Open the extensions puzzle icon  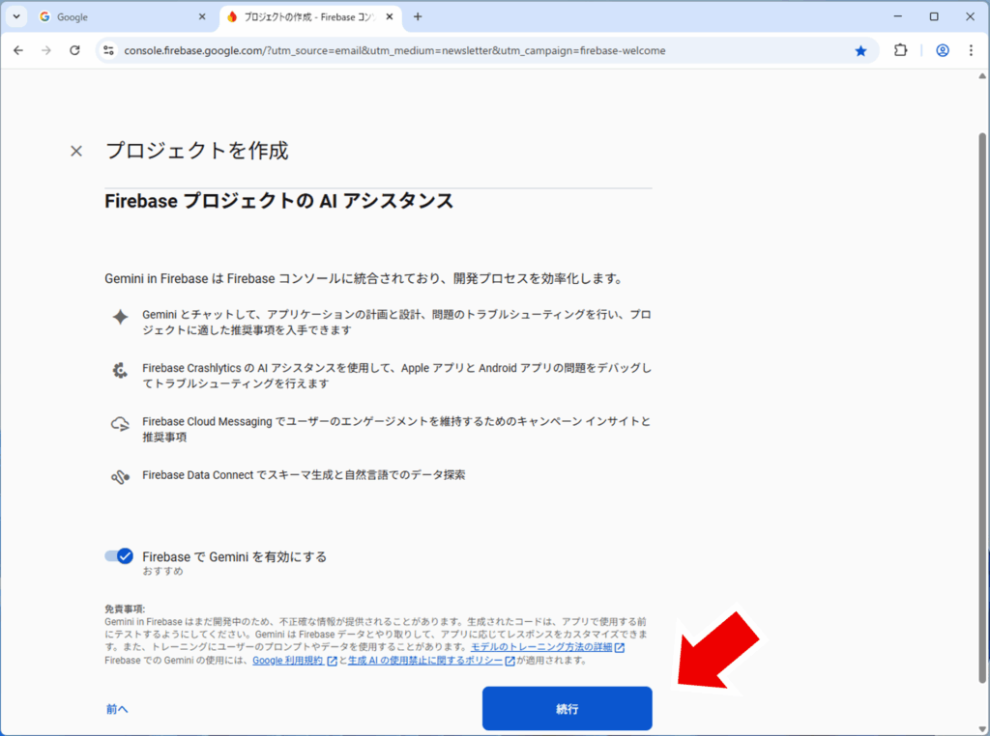pyautogui.click(x=901, y=50)
